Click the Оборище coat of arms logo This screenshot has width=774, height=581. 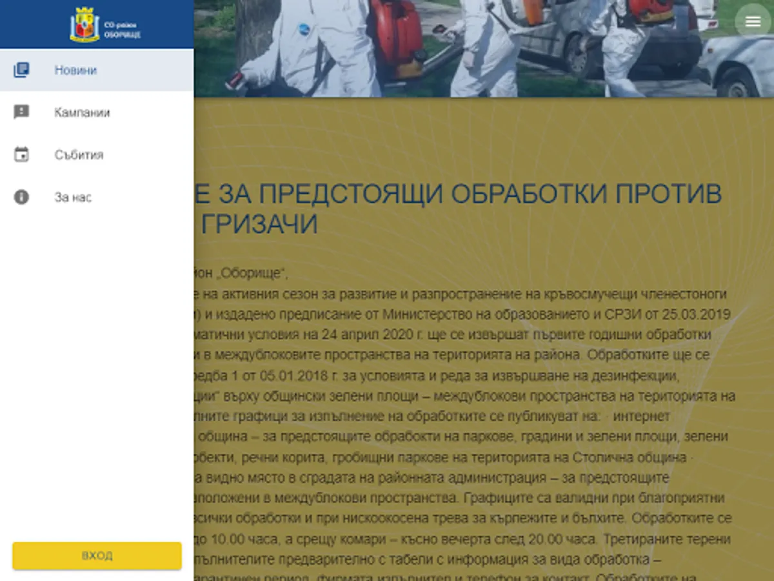(84, 25)
